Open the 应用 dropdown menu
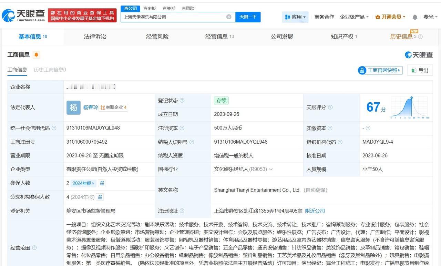 click(296, 17)
